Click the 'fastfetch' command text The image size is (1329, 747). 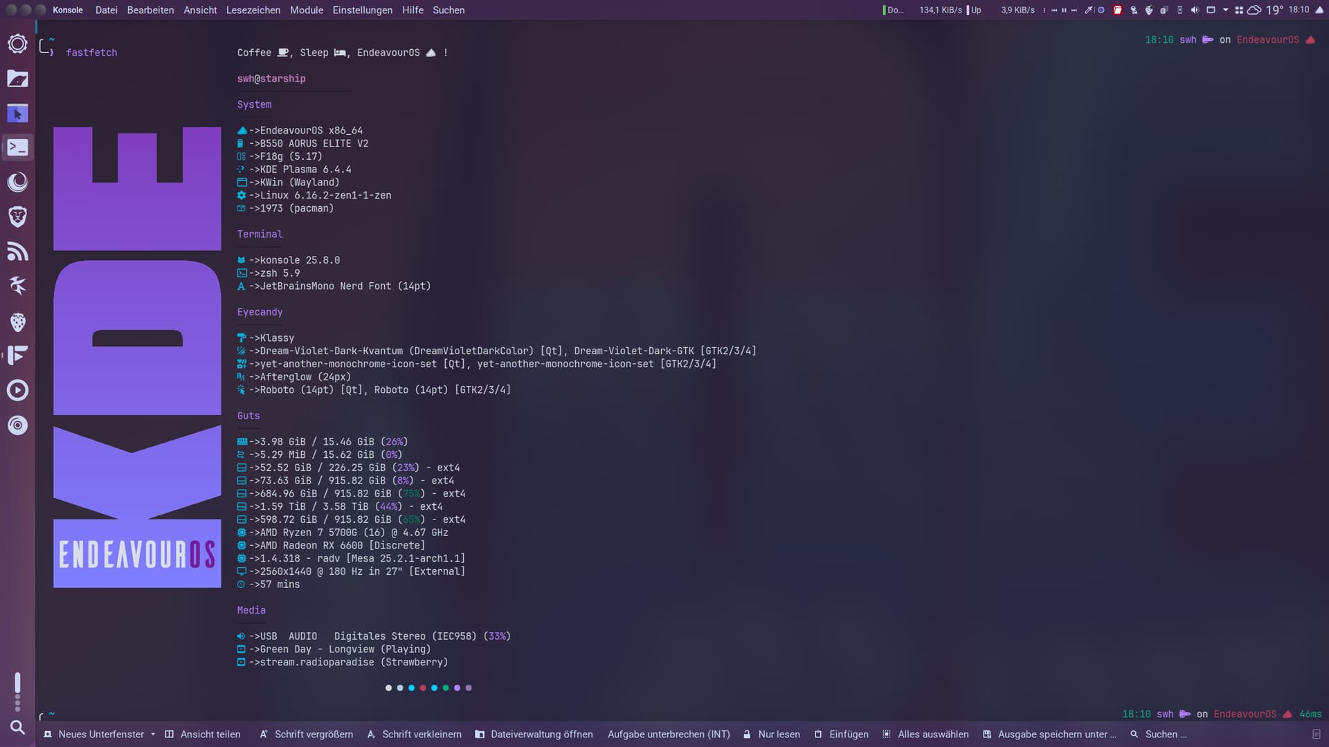click(91, 53)
